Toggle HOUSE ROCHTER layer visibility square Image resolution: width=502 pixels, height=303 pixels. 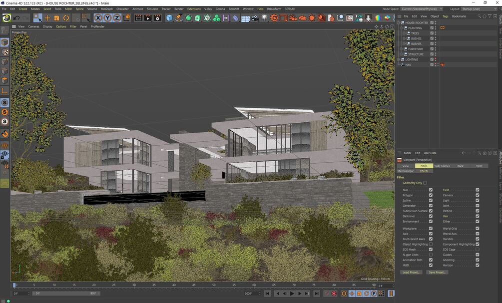[432, 23]
